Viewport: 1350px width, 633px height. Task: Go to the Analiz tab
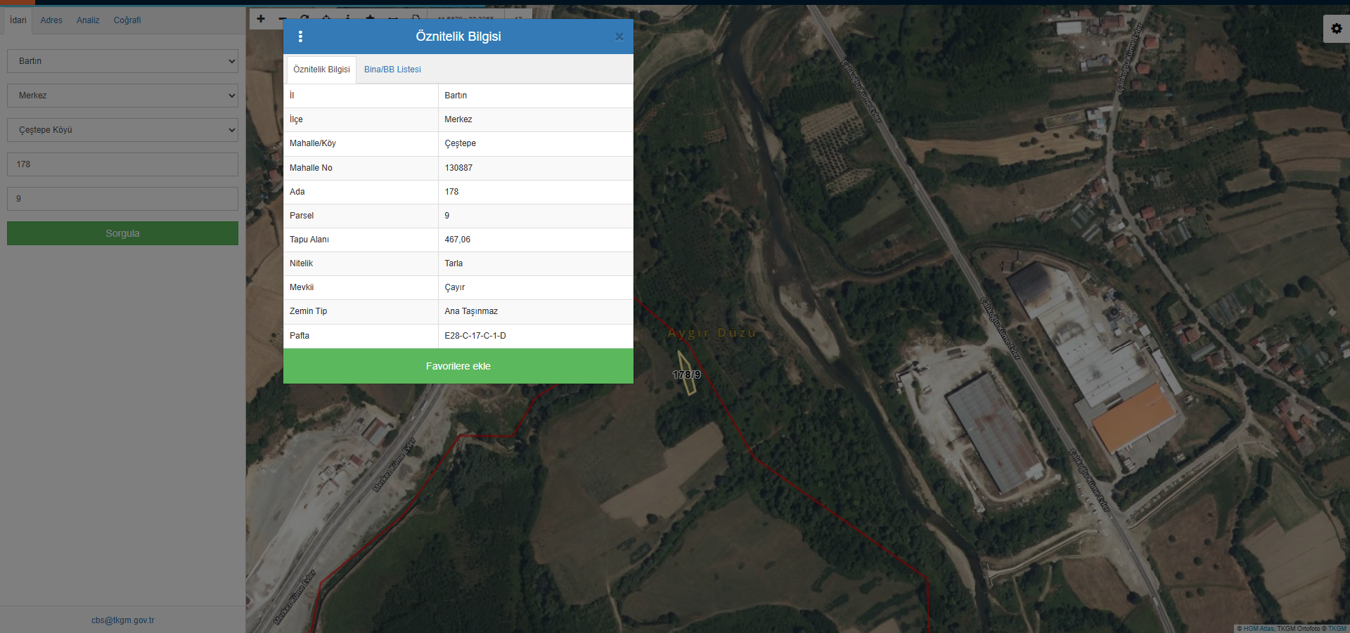[88, 20]
